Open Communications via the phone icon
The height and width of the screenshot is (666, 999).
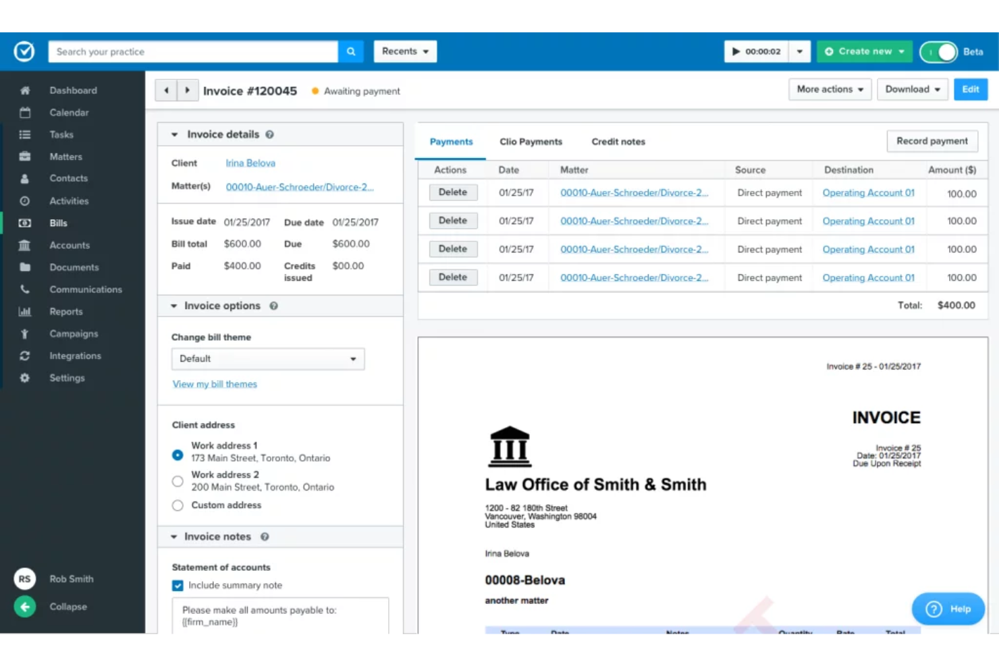[x=24, y=289]
